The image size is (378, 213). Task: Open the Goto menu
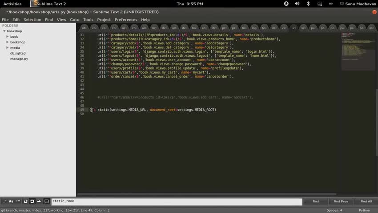75,20
